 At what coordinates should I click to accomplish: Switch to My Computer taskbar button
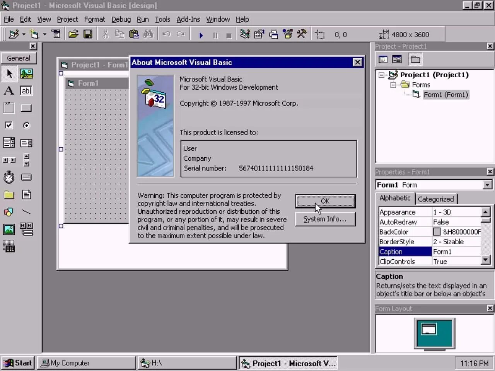(x=87, y=363)
